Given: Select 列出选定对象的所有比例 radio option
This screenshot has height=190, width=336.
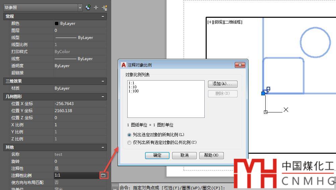Looking at the screenshot, I should click(130, 135).
